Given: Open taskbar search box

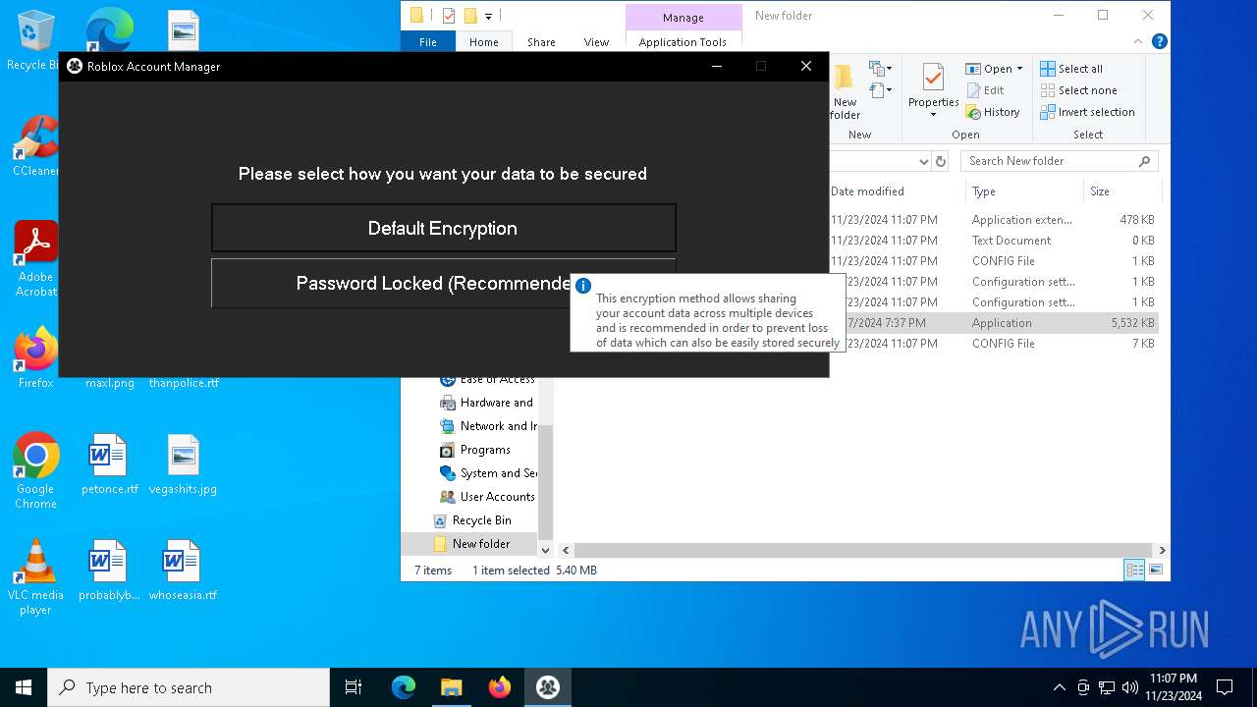Looking at the screenshot, I should point(189,687).
